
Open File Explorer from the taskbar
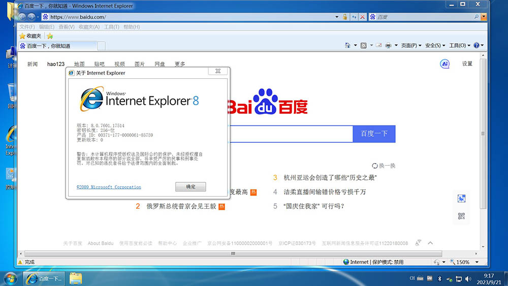coord(76,278)
